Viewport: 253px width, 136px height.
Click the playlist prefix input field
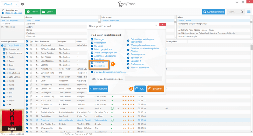point(143,79)
